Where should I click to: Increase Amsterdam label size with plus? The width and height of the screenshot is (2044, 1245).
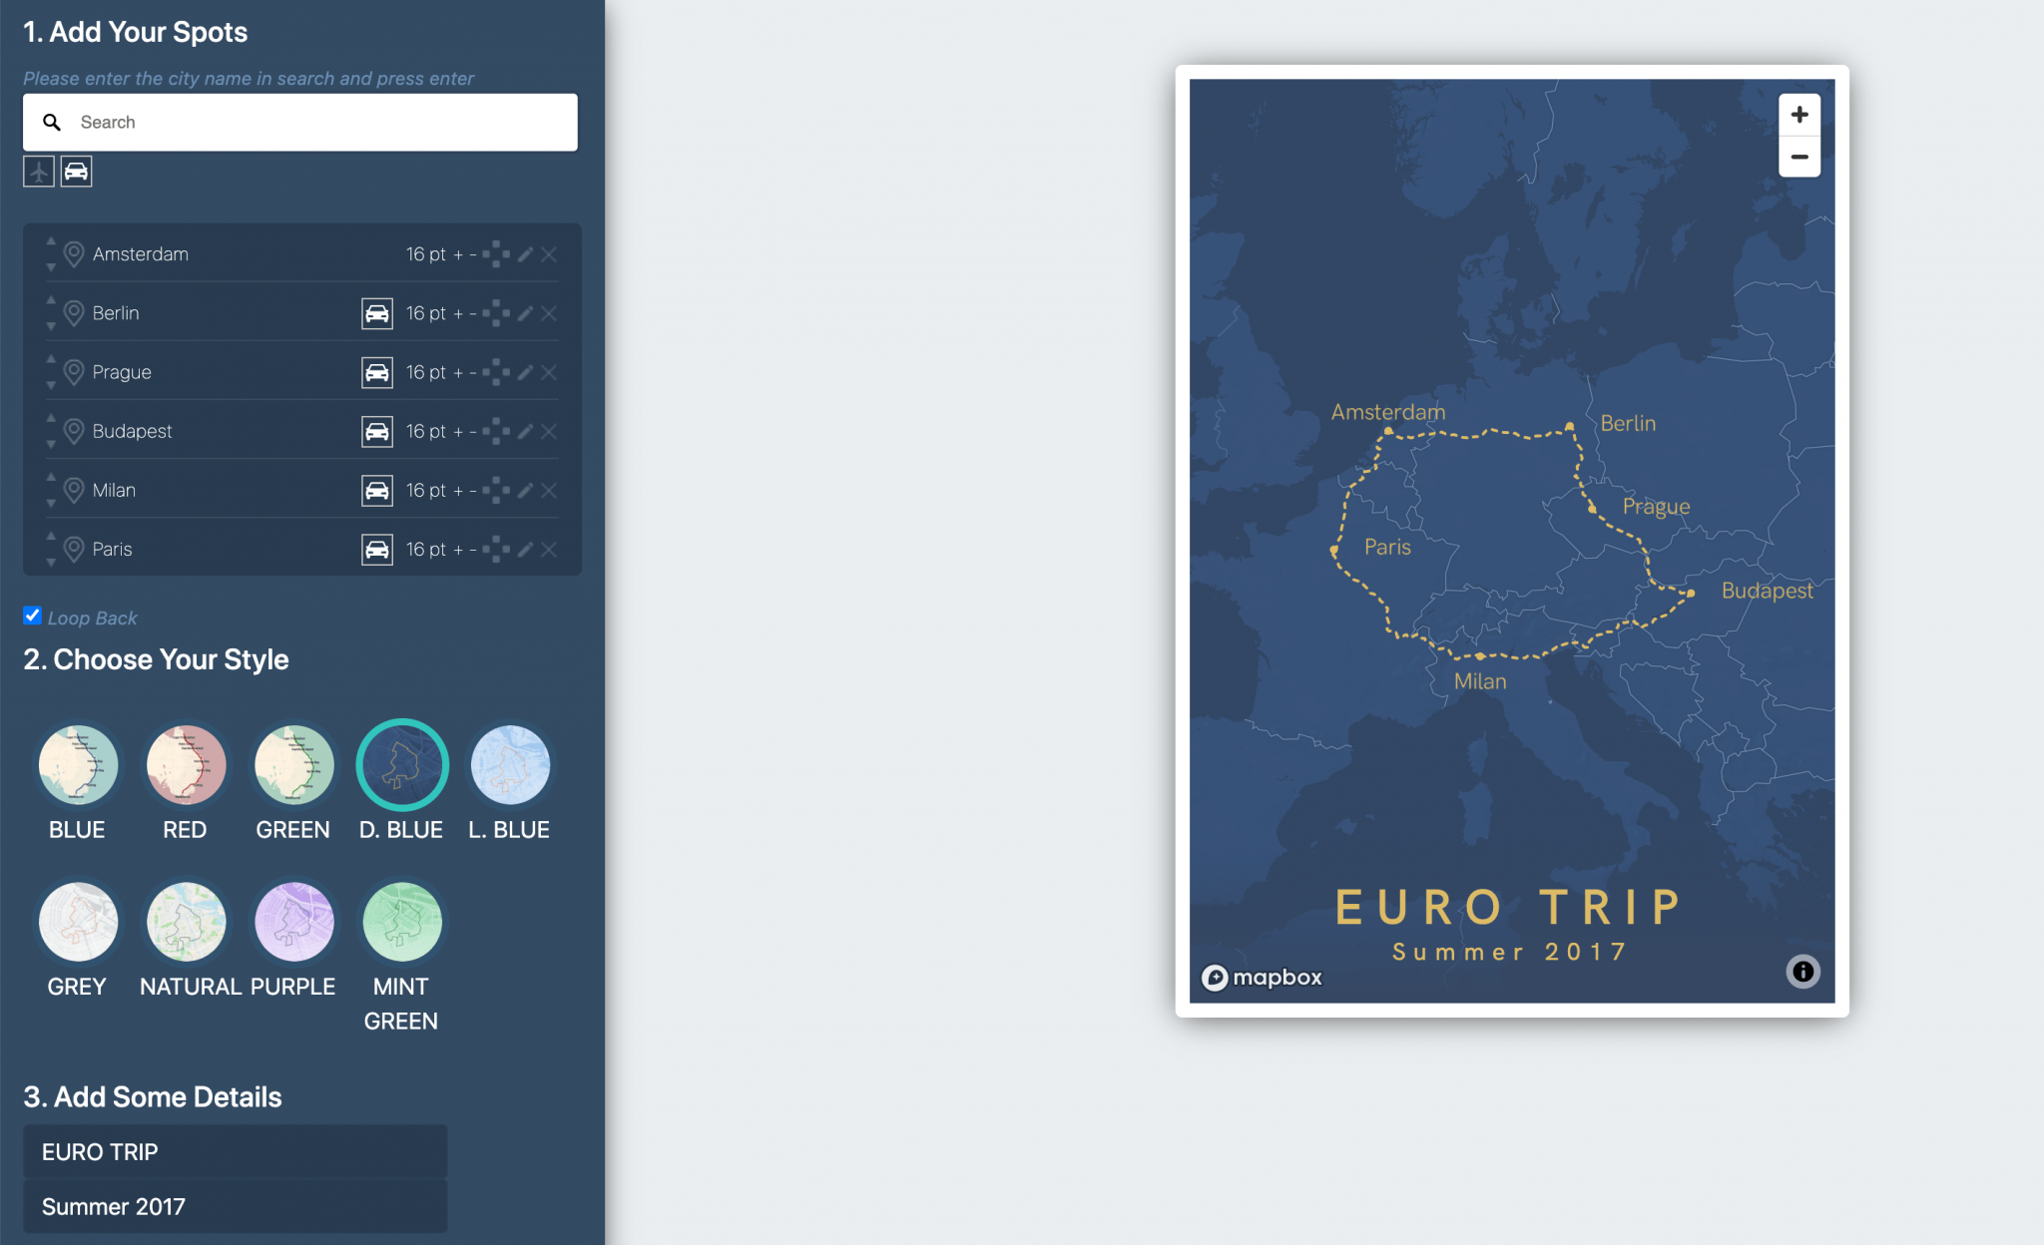click(x=458, y=254)
